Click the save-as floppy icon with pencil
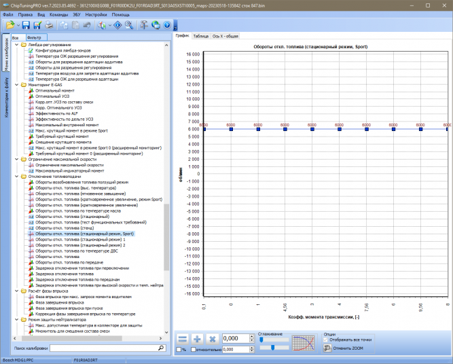This screenshot has width=453, height=364. [x=37, y=25]
